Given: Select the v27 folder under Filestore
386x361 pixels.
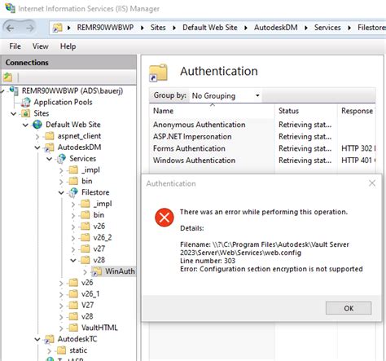Looking at the screenshot, I should (99, 249).
